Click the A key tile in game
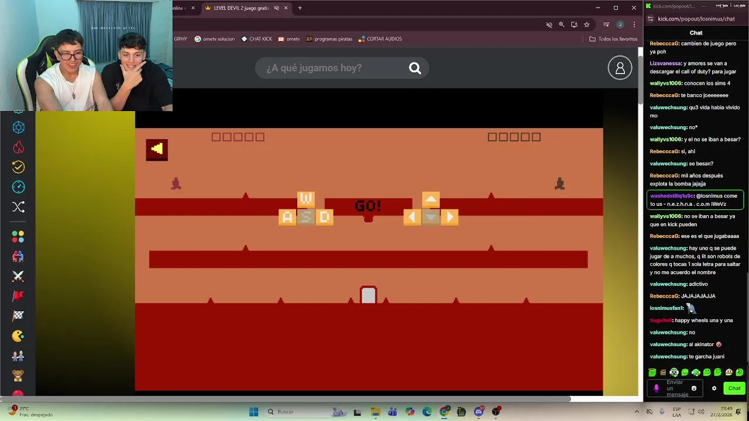749x421 pixels. tap(287, 217)
